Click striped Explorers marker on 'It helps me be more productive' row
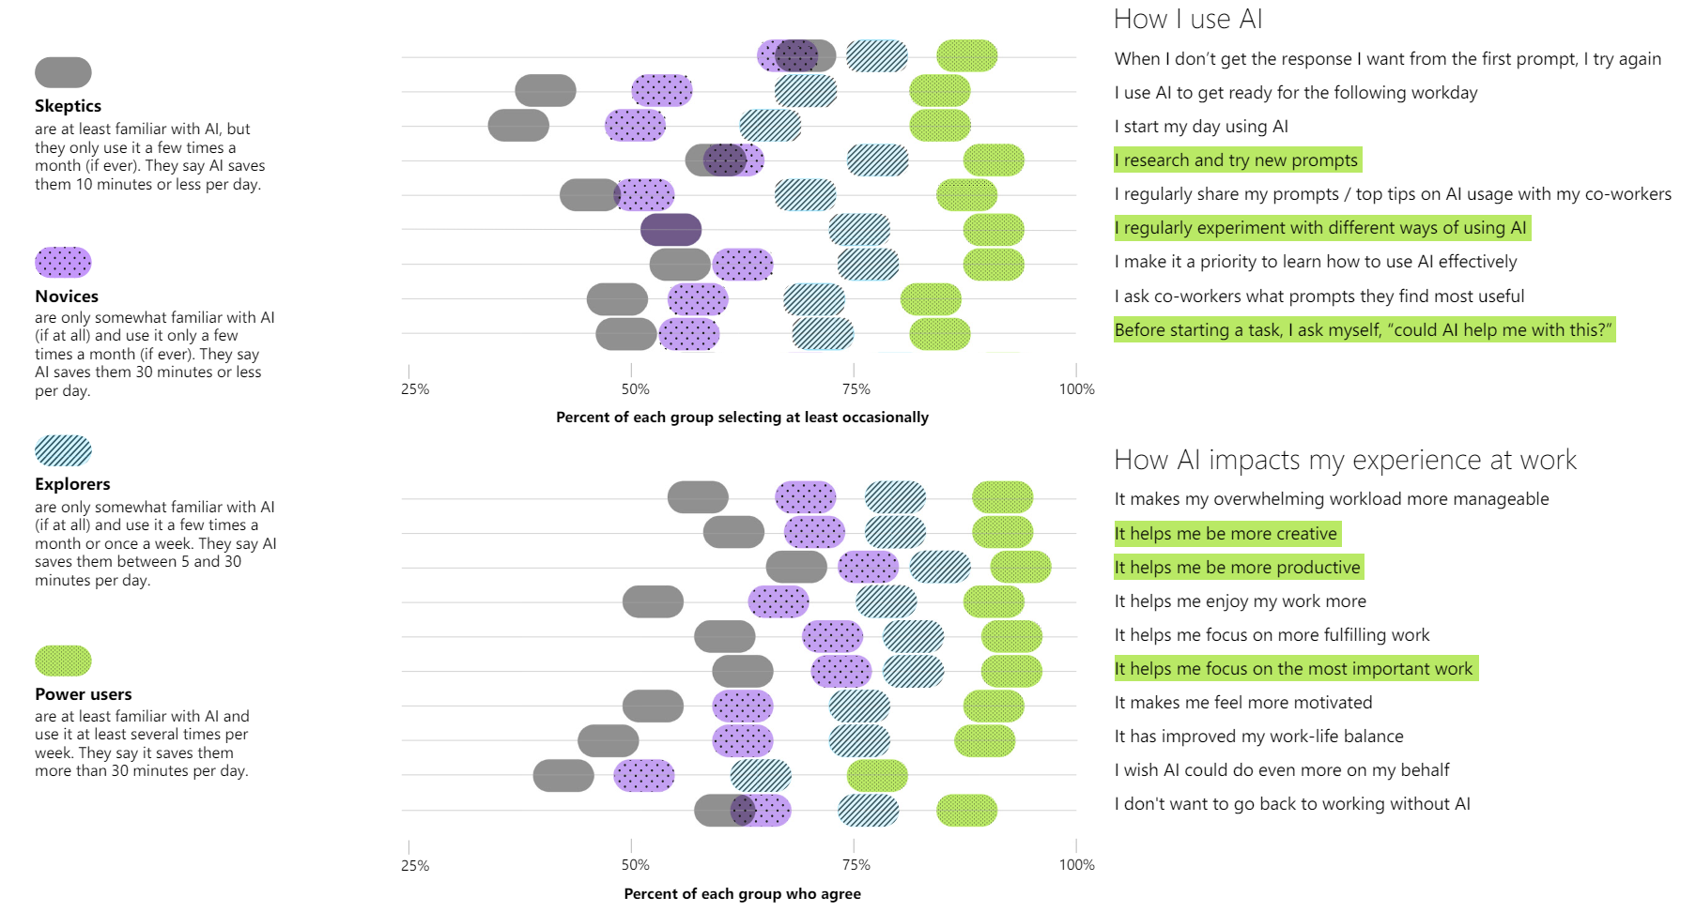1696x912 pixels. pos(940,567)
